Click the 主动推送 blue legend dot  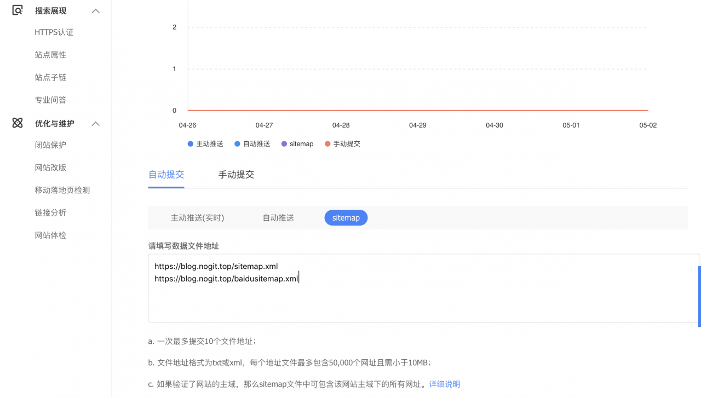[x=190, y=143]
